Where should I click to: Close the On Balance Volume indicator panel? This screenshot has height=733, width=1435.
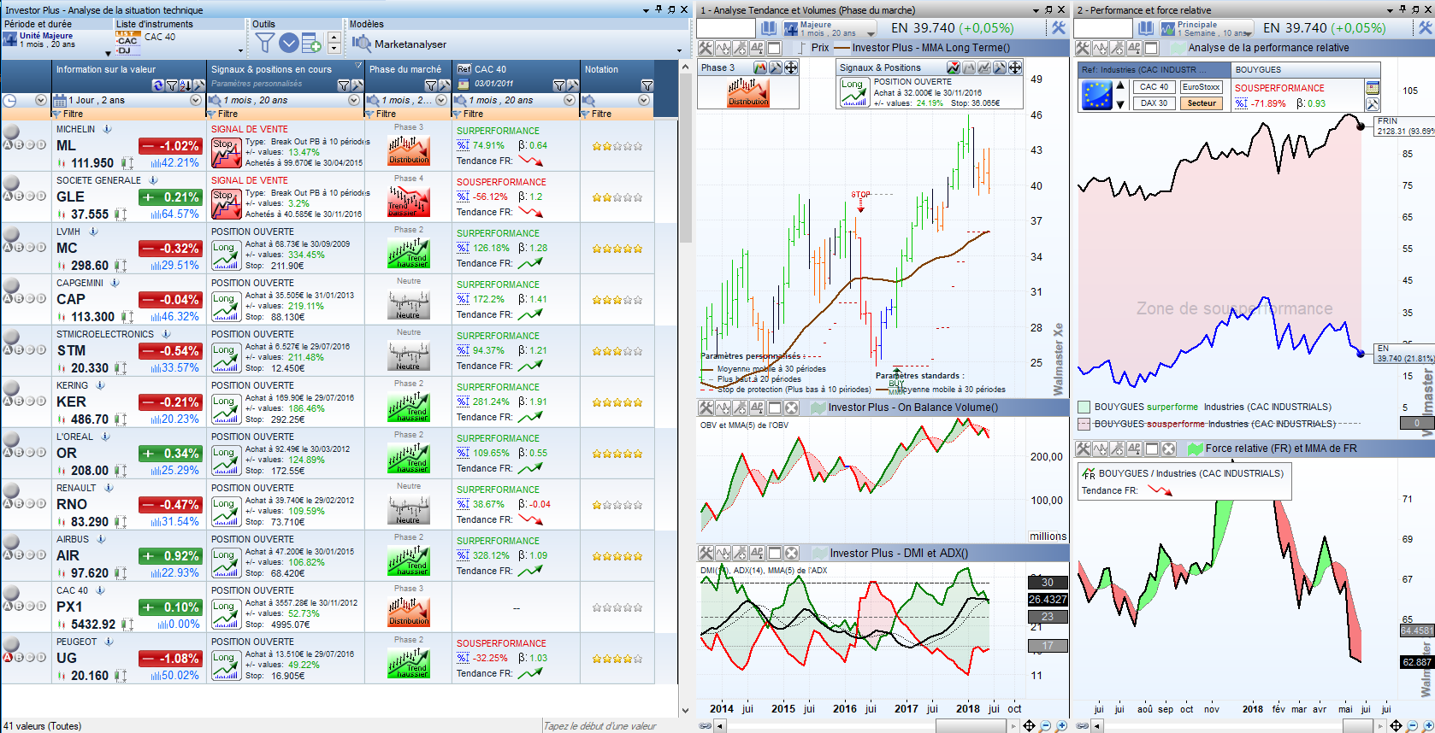pyautogui.click(x=792, y=408)
